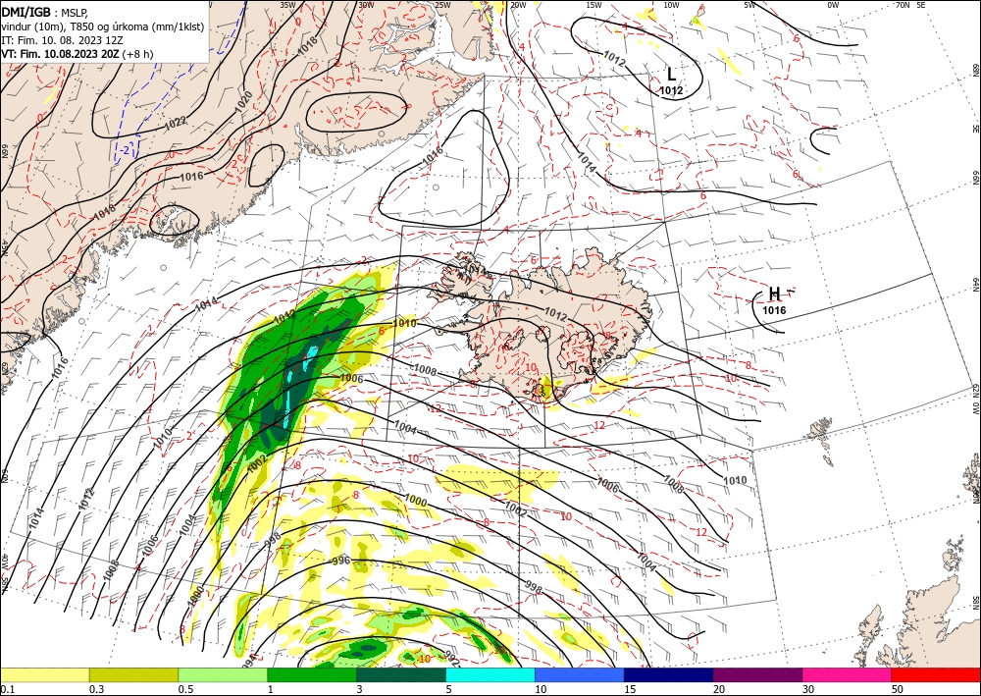Click the 'VT: Fim. 10.08.2023 20Z (+8 h)' line

click(77, 54)
